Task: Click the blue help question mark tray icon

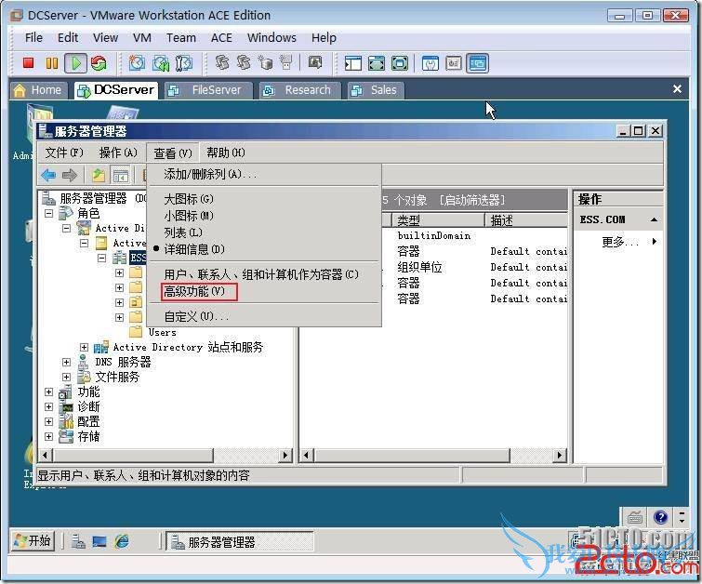Action: 661,517
